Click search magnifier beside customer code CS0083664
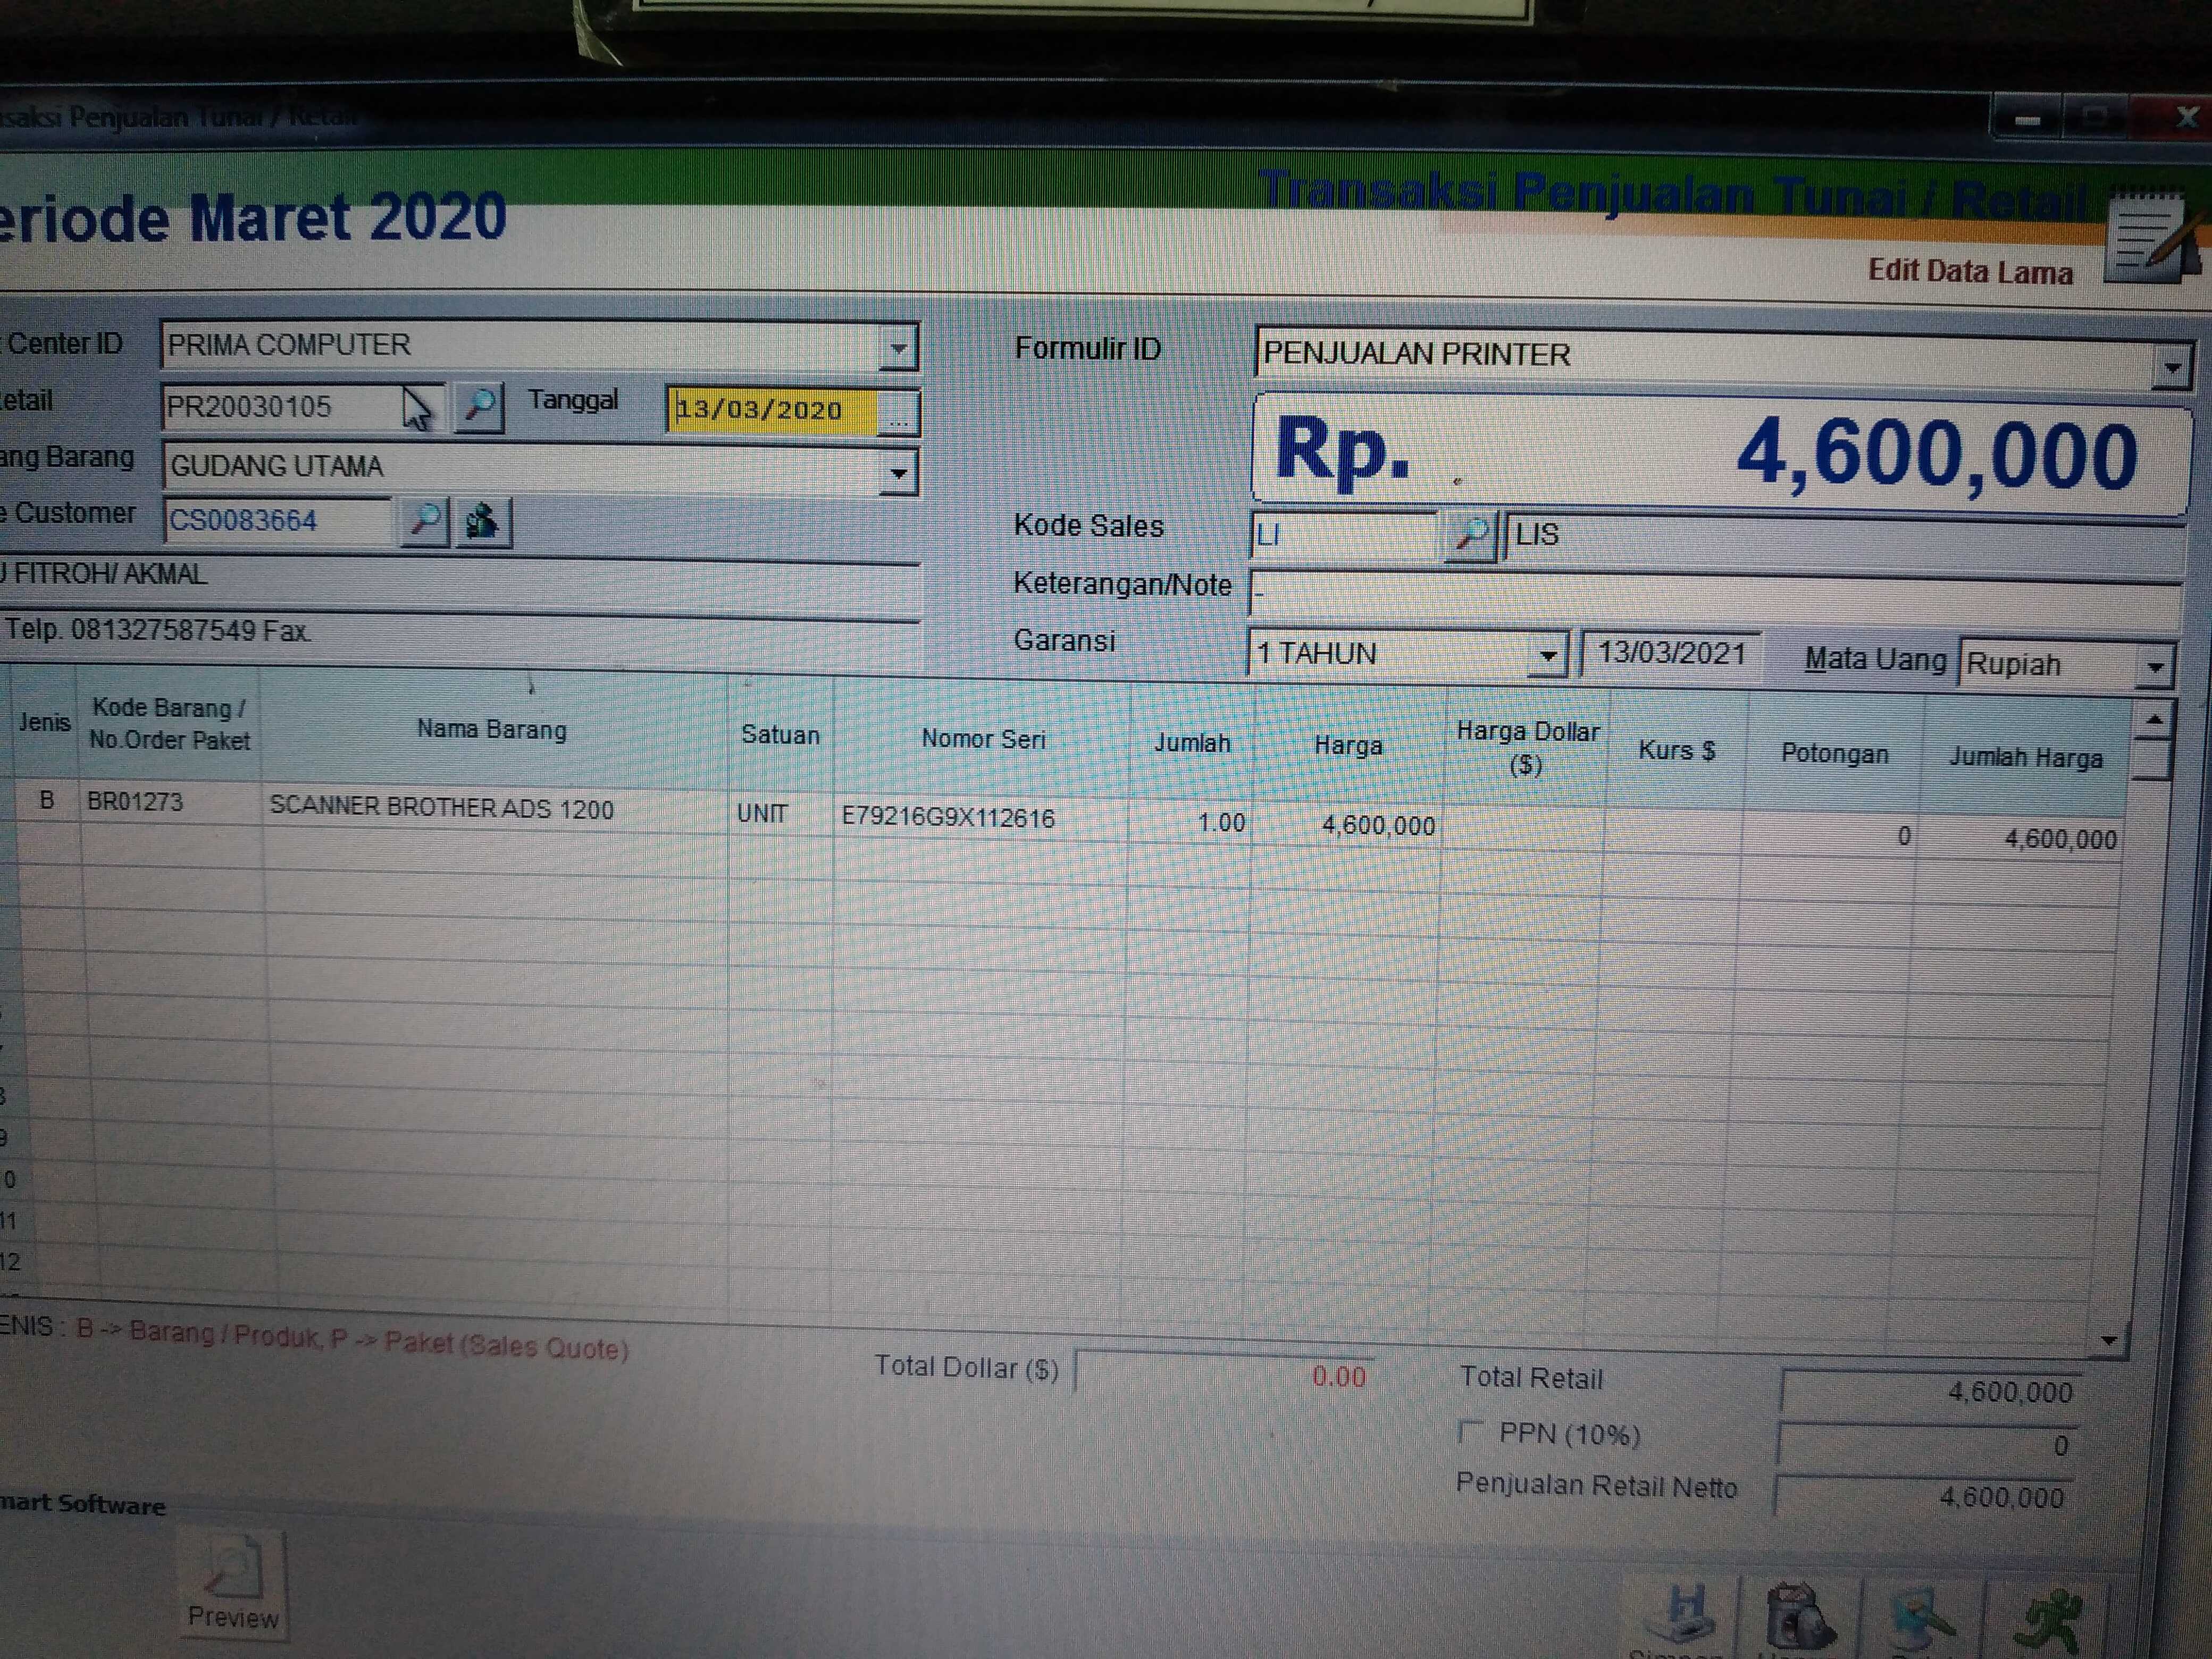The image size is (2212, 1659). [424, 521]
